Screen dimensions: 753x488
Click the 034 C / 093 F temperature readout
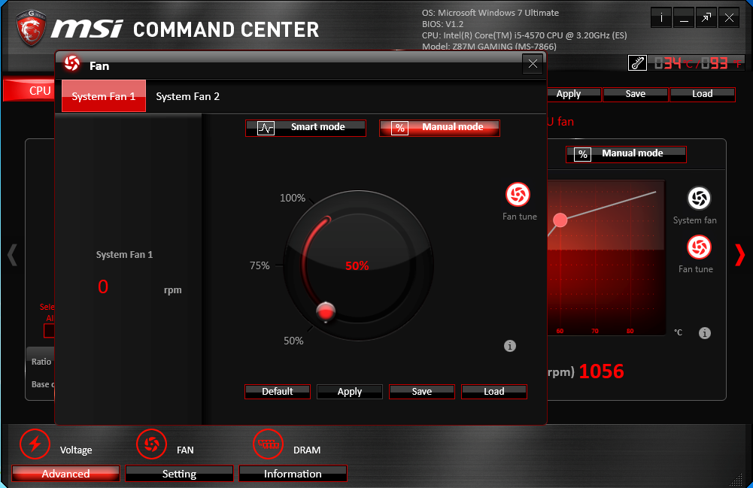[x=698, y=63]
